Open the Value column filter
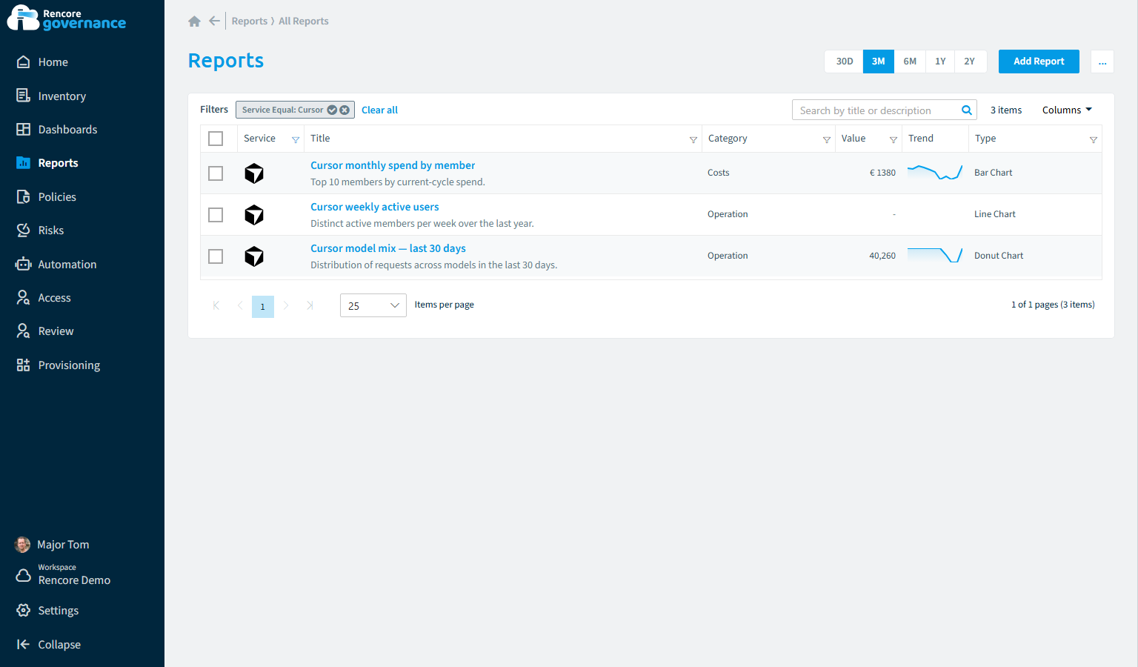Screen dimensions: 1138x667 (894, 140)
